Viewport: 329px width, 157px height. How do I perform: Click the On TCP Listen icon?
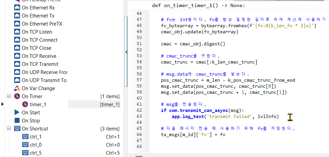point(17,32)
